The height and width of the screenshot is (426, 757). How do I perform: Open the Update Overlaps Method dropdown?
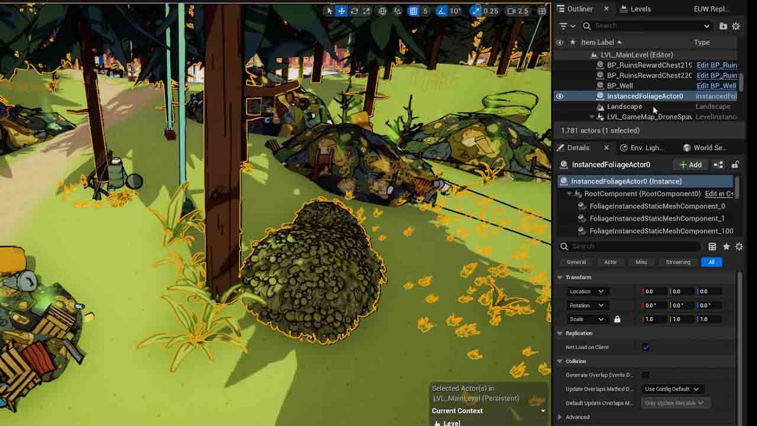coord(671,389)
